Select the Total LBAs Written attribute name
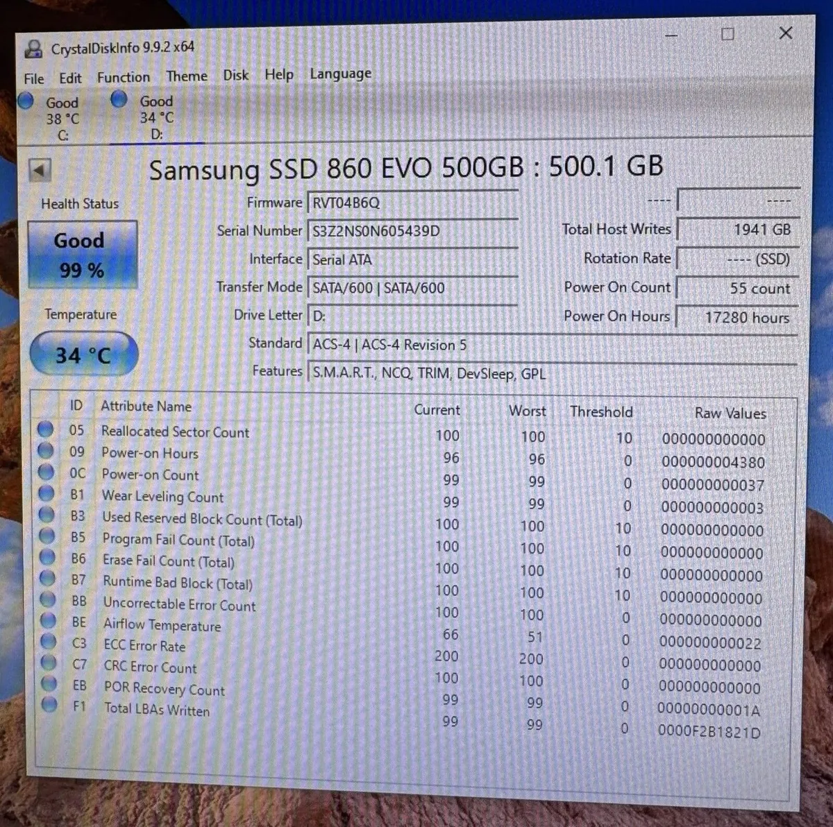The height and width of the screenshot is (827, 833). (156, 709)
